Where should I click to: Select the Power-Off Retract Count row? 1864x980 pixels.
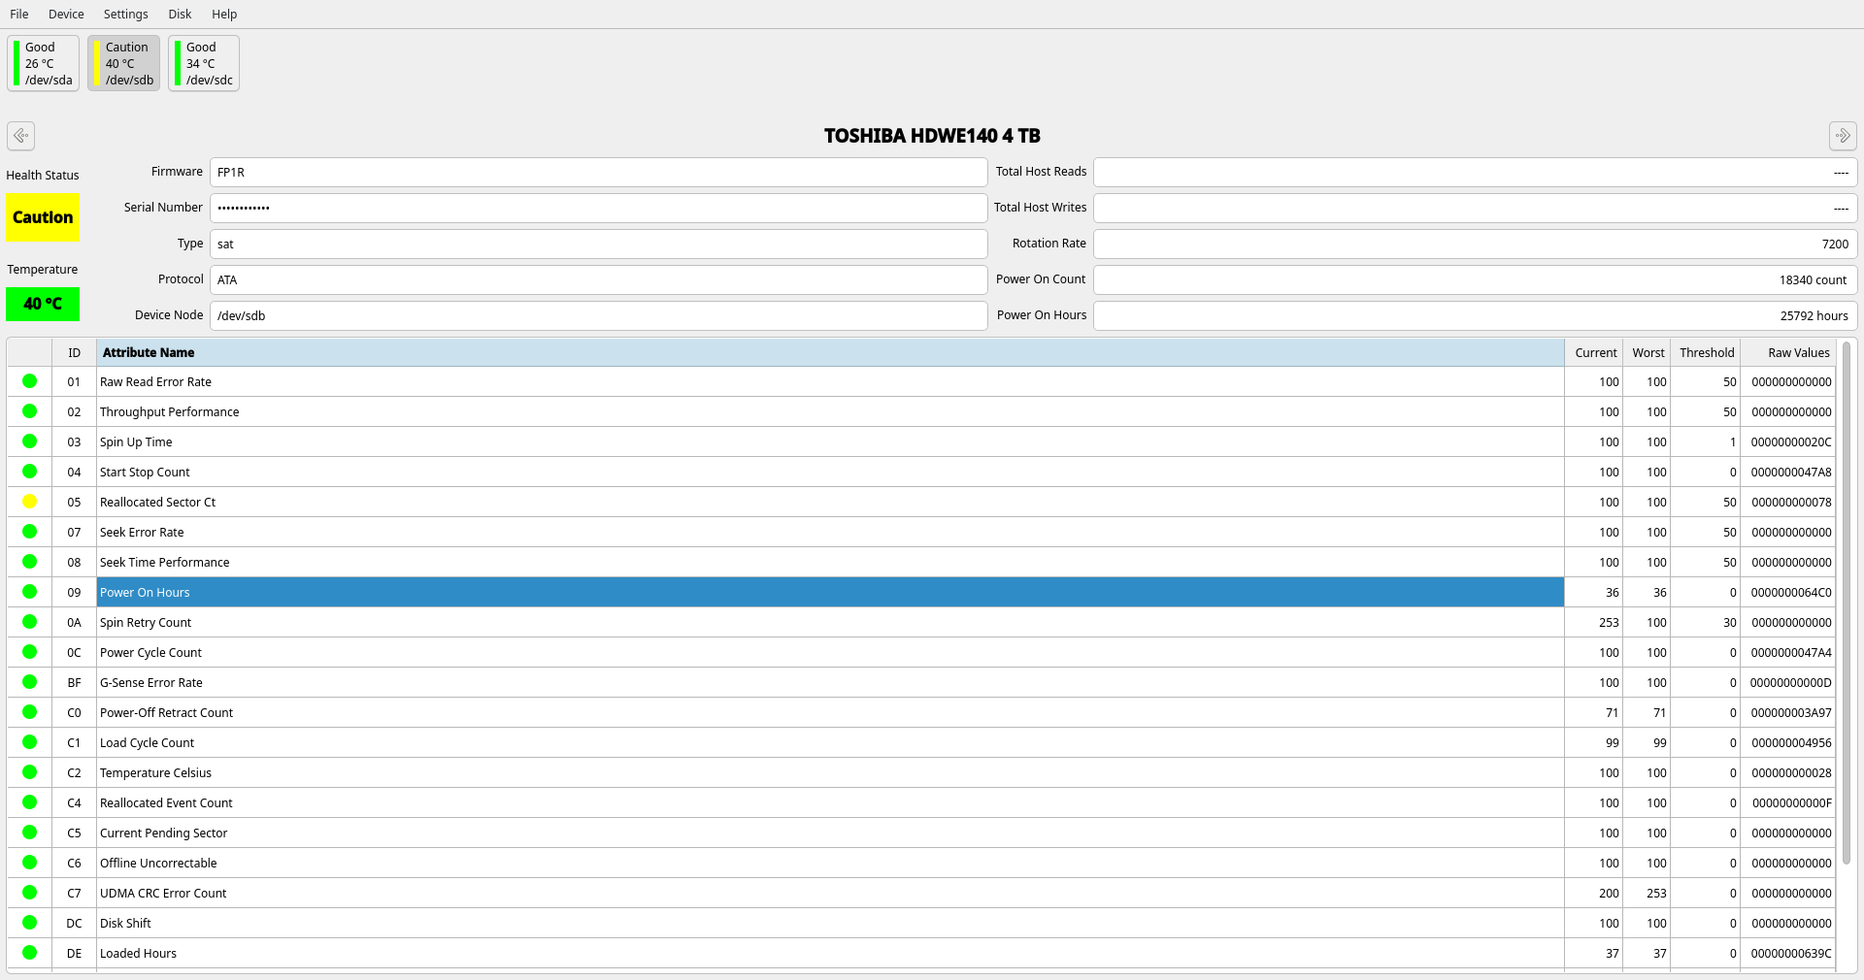[921, 712]
